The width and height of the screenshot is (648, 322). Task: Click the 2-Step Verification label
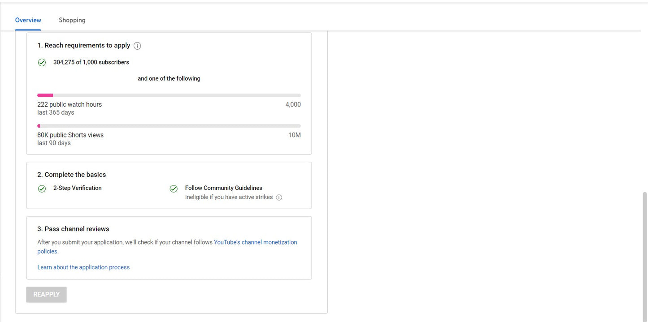[x=77, y=188]
